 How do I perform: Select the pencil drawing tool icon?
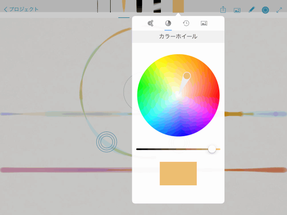(x=252, y=10)
